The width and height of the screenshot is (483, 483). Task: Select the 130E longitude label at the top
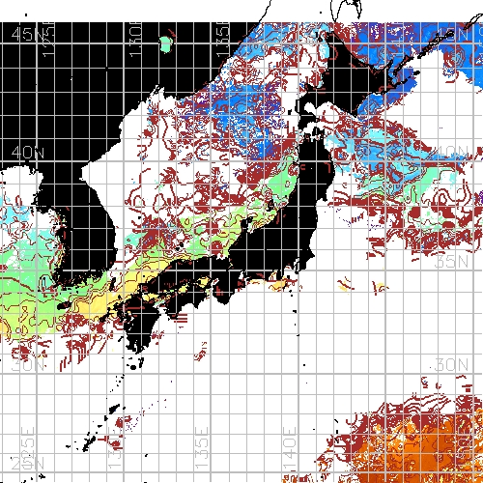(135, 40)
